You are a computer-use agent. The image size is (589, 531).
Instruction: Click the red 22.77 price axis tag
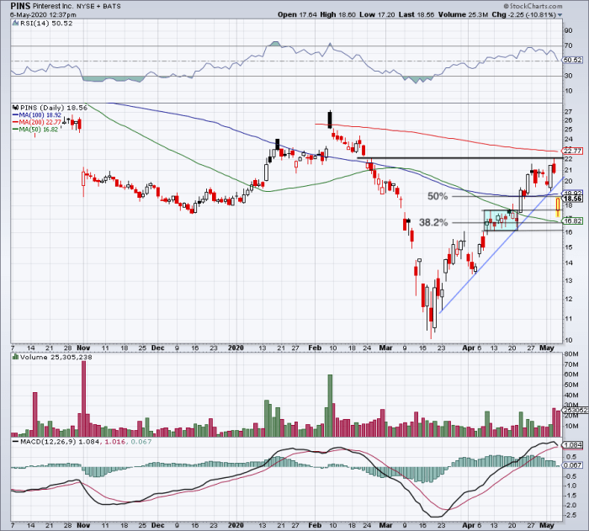coord(573,151)
